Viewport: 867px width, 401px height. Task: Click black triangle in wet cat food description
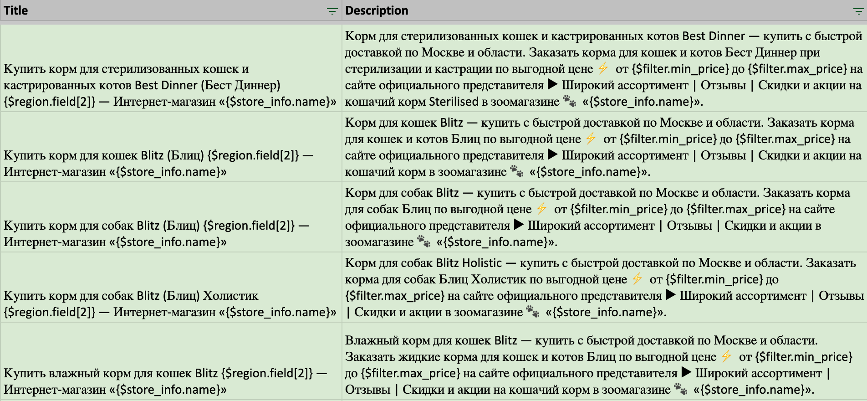click(686, 372)
